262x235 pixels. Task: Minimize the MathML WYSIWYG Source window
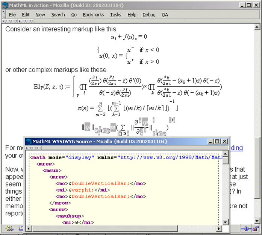point(211,142)
